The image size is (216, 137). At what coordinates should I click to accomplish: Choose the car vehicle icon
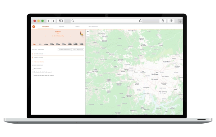pos(46,44)
